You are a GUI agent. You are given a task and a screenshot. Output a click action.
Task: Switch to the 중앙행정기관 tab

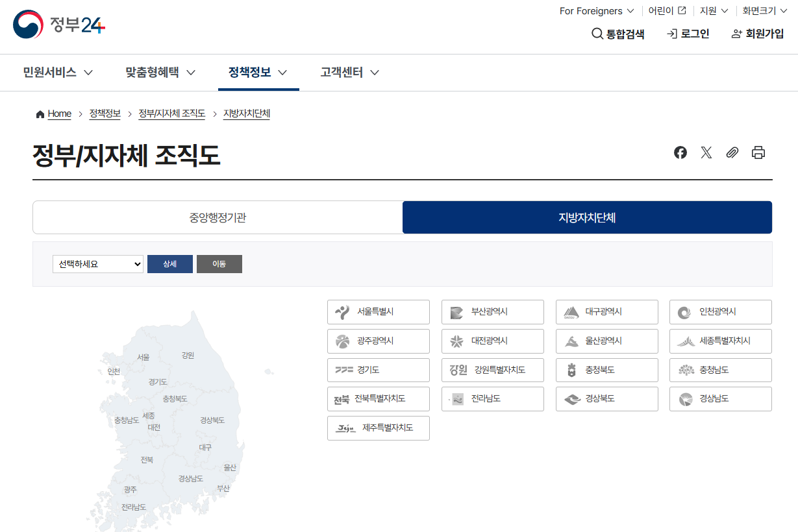(x=218, y=217)
